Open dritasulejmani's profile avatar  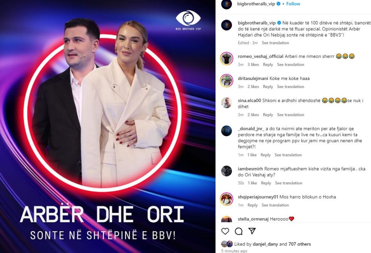pyautogui.click(x=226, y=81)
